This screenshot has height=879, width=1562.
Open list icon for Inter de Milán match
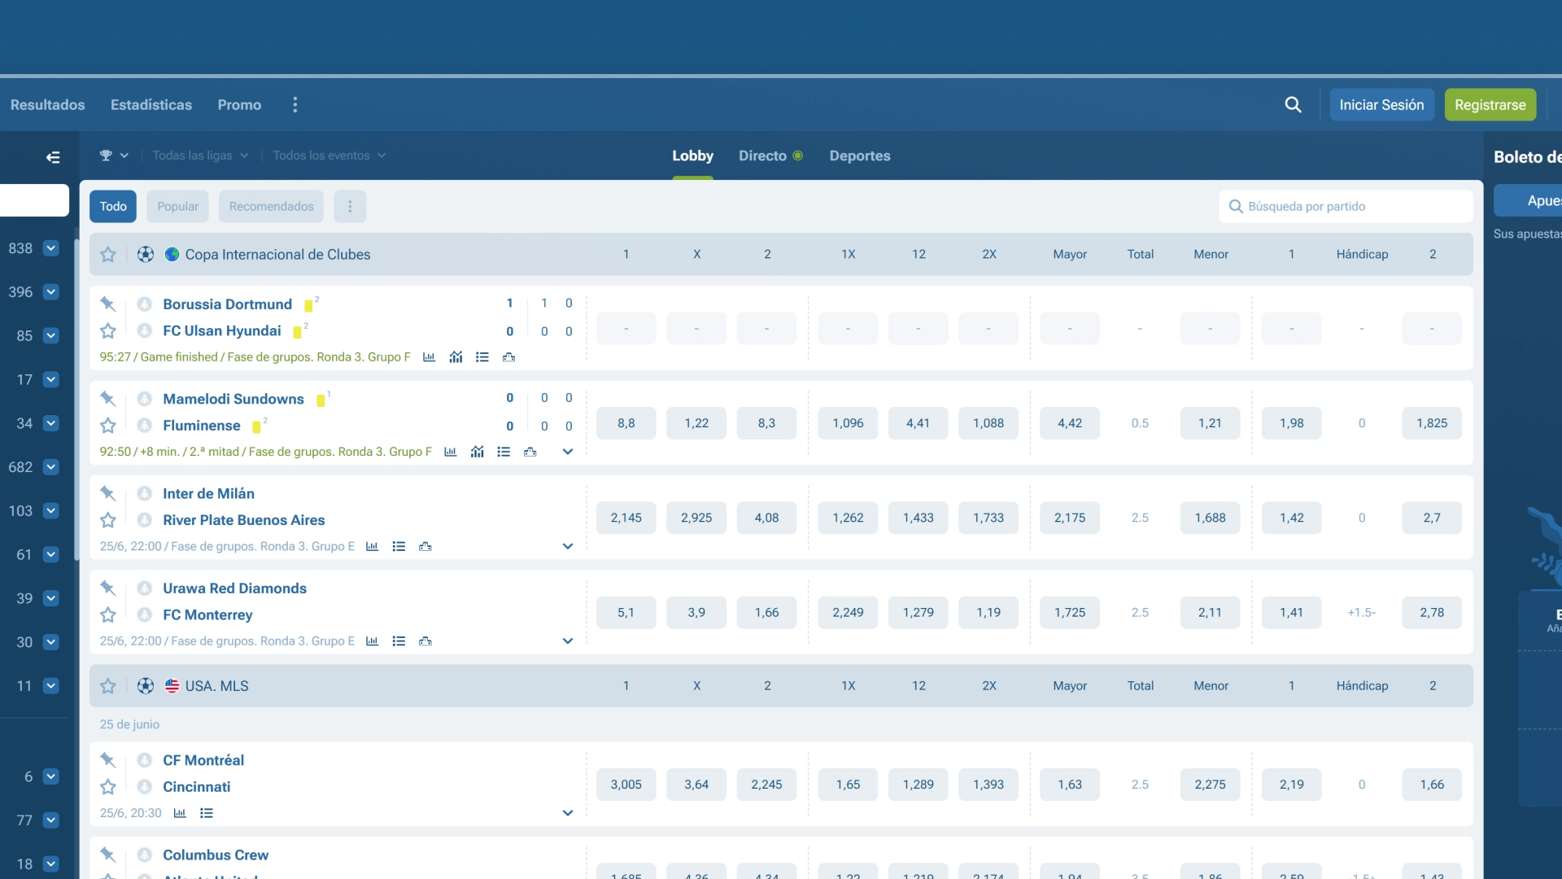pos(399,546)
